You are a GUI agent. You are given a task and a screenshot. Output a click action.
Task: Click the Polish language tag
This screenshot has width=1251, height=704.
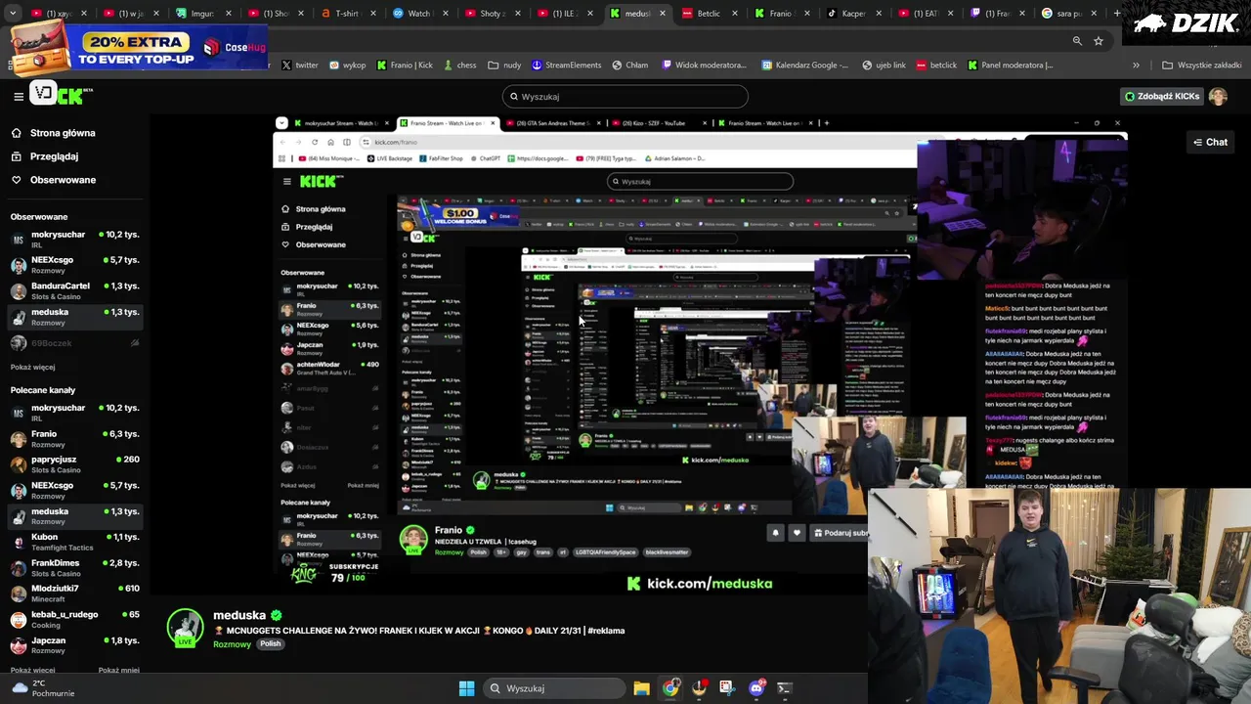pos(271,644)
